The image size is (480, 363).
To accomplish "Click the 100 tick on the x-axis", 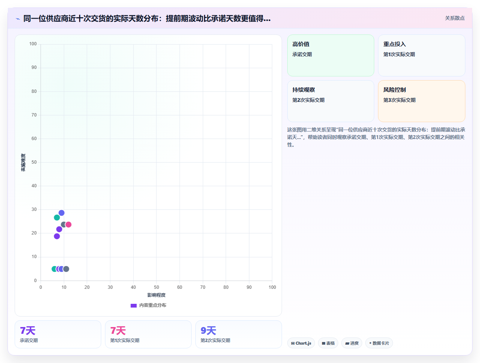I will (x=272, y=287).
